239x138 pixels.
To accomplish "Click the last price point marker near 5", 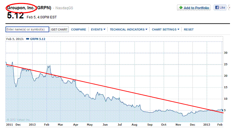I will [222, 110].
